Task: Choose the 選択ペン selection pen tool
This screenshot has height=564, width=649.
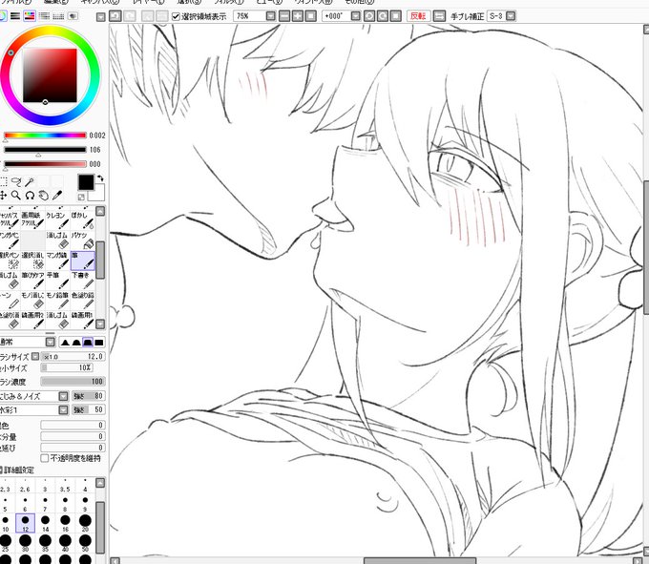Action: 10,261
